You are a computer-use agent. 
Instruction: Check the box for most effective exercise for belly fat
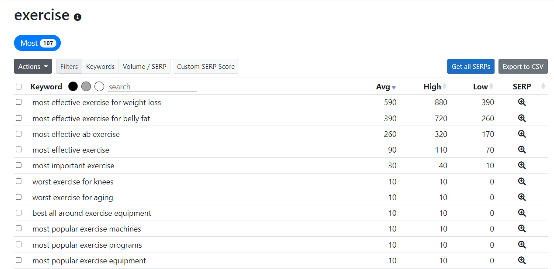pyautogui.click(x=19, y=118)
